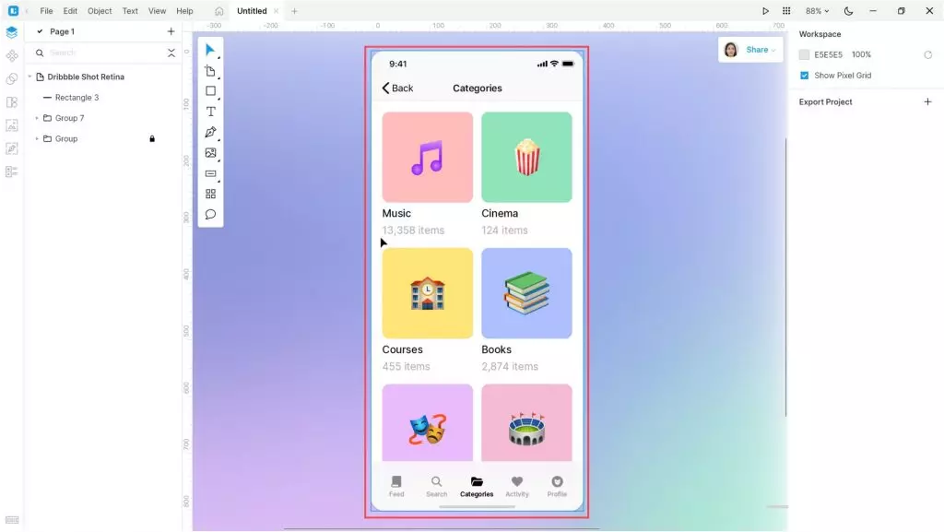Click the reset icon beside workspace opacity
Image resolution: width=944 pixels, height=532 pixels.
927,54
